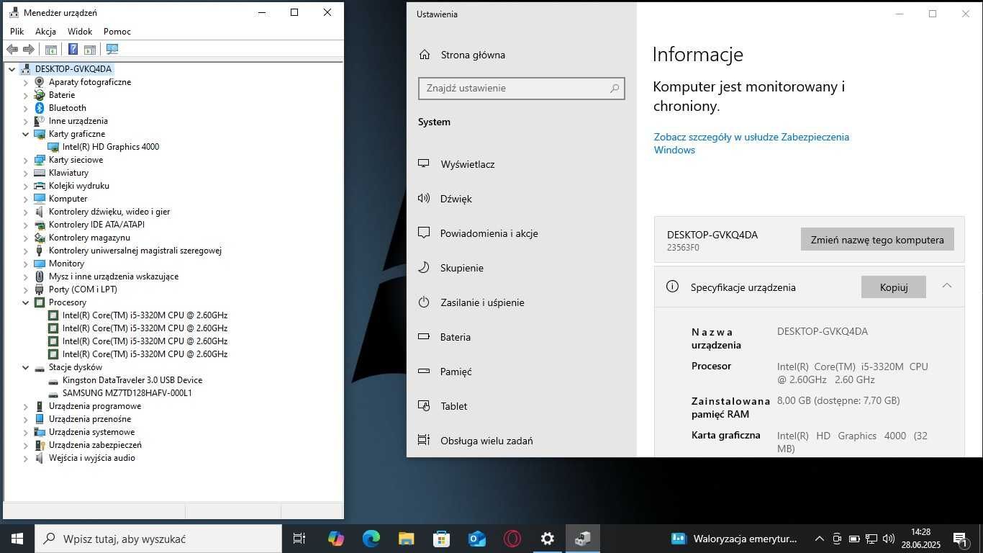Image resolution: width=983 pixels, height=553 pixels.
Task: Click the Windows Start button
Action: click(17, 539)
